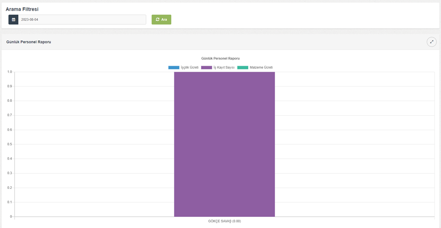Click the Günlük Personel Raporu panel header
441x228 pixels.
tap(28, 42)
